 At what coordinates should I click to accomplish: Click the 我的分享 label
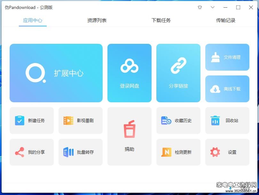pos(36,152)
